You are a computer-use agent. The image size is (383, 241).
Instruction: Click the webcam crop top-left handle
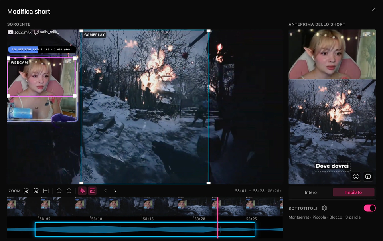click(8, 58)
